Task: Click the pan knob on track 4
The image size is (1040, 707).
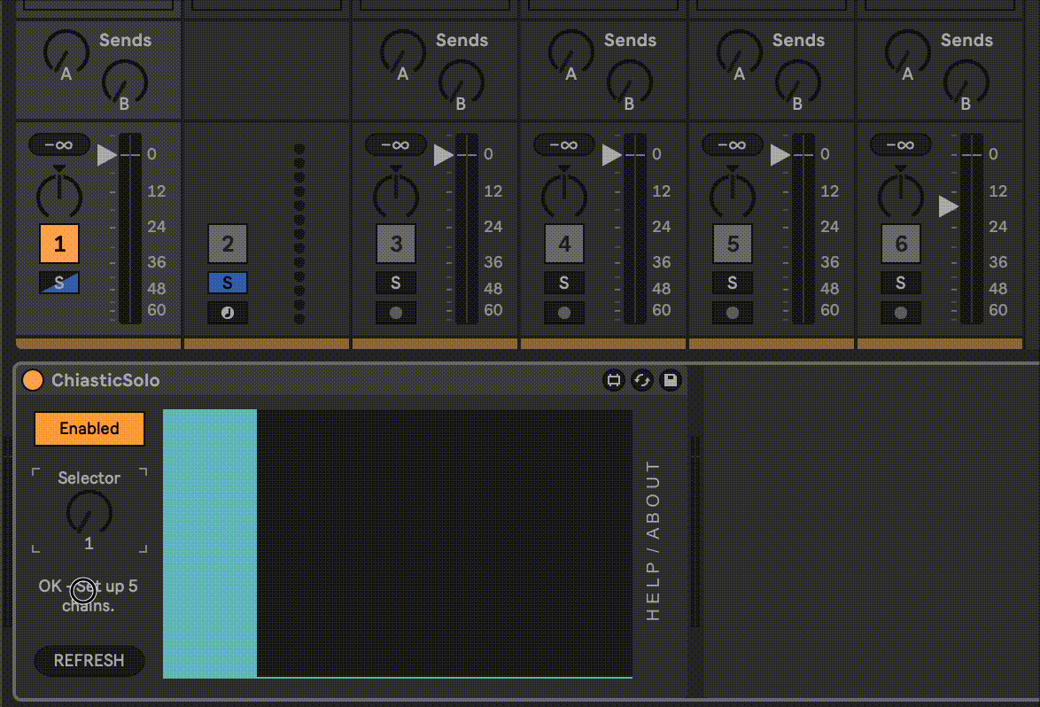Action: pyautogui.click(x=564, y=193)
